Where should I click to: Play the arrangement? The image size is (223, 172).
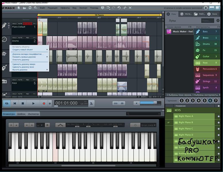pyautogui.click(x=33, y=104)
